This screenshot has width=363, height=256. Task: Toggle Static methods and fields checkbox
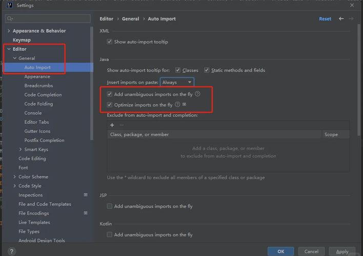pyautogui.click(x=207, y=70)
